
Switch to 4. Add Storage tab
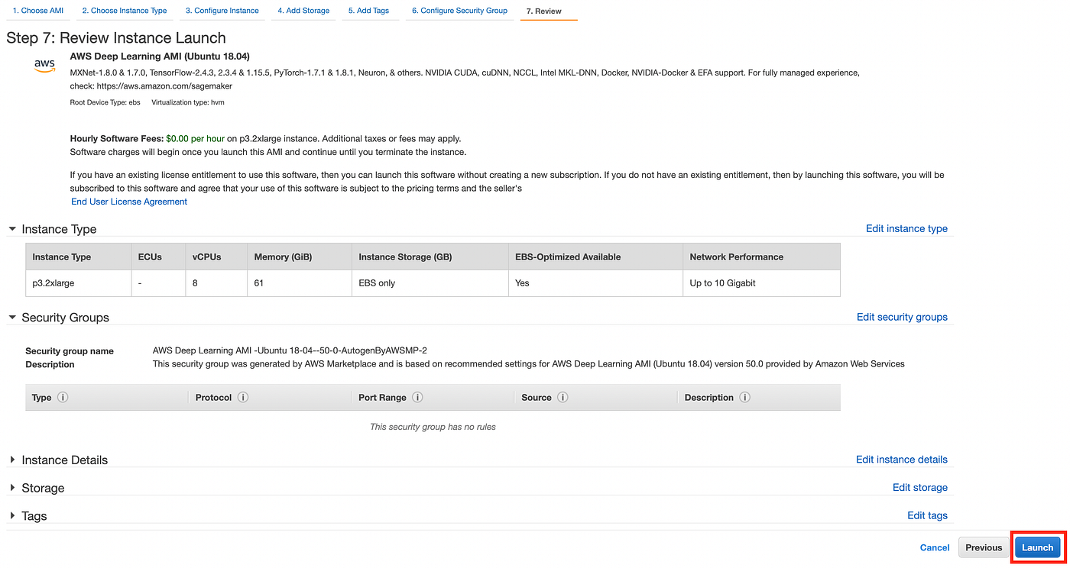point(303,11)
